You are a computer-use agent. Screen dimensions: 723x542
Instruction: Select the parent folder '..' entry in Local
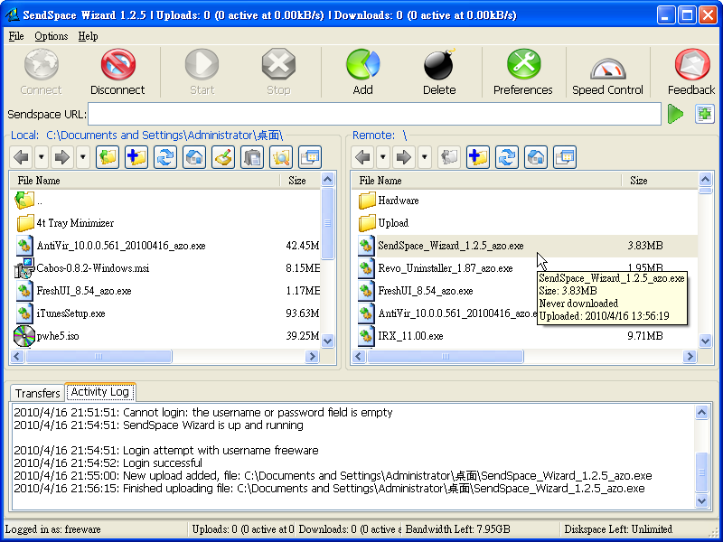click(x=165, y=201)
